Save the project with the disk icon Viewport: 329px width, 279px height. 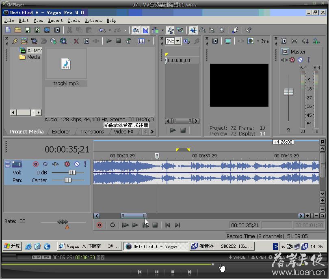[28, 30]
